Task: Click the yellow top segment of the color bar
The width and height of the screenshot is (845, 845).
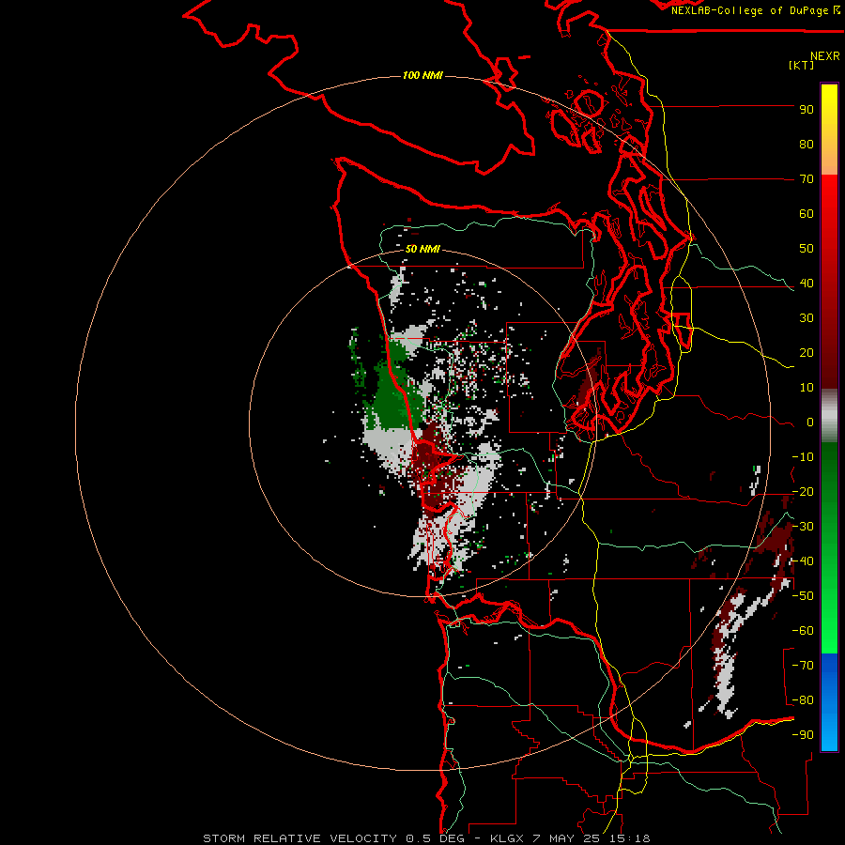Action: pyautogui.click(x=829, y=130)
